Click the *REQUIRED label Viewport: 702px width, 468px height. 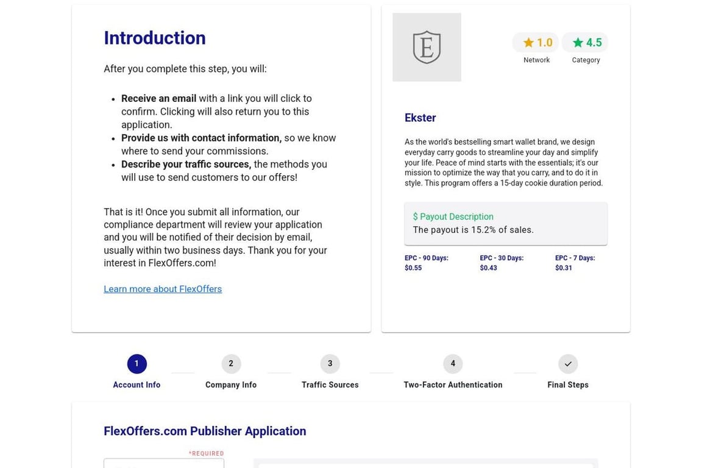point(206,453)
